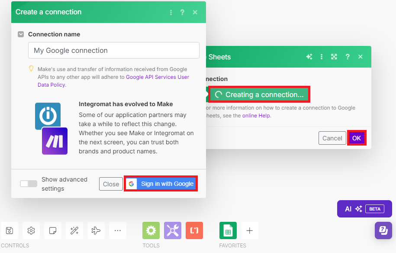Open the online Help link
This screenshot has height=253, width=396.
[x=256, y=116]
